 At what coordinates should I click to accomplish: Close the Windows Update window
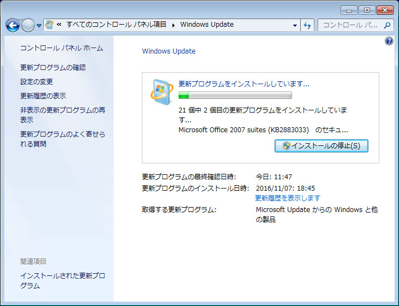385,10
